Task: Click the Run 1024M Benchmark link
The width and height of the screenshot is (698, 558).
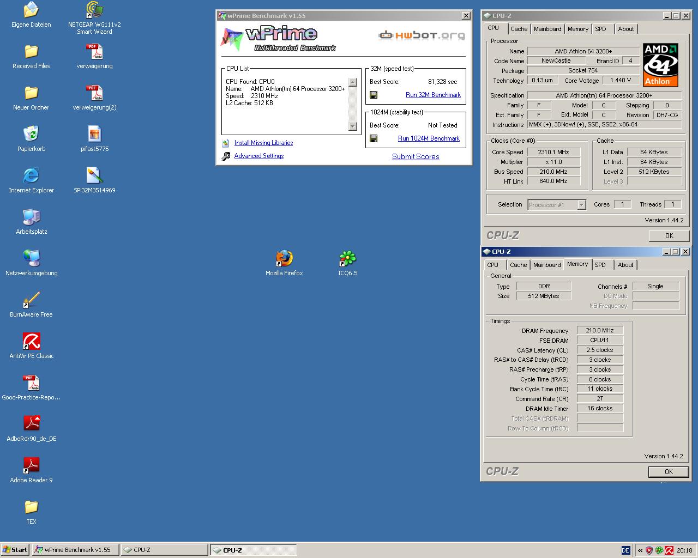Action: point(429,138)
